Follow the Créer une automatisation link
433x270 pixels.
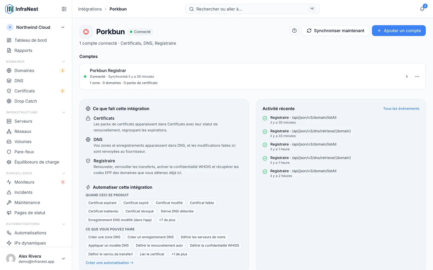tap(110, 263)
